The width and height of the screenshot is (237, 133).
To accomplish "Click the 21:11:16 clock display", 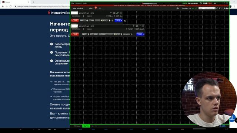I will [x=224, y=8].
